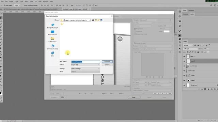
Task: Select the Background layer thumbnail
Action: [x=188, y=85]
